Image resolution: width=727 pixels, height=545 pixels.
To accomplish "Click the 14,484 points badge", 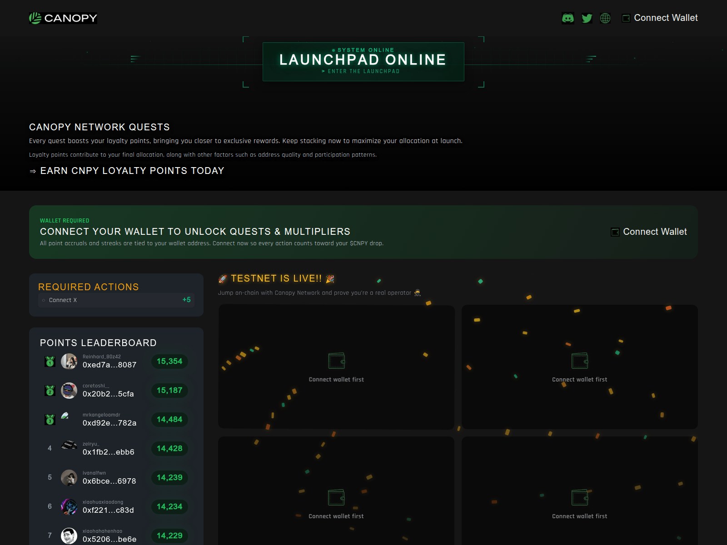I will point(169,420).
